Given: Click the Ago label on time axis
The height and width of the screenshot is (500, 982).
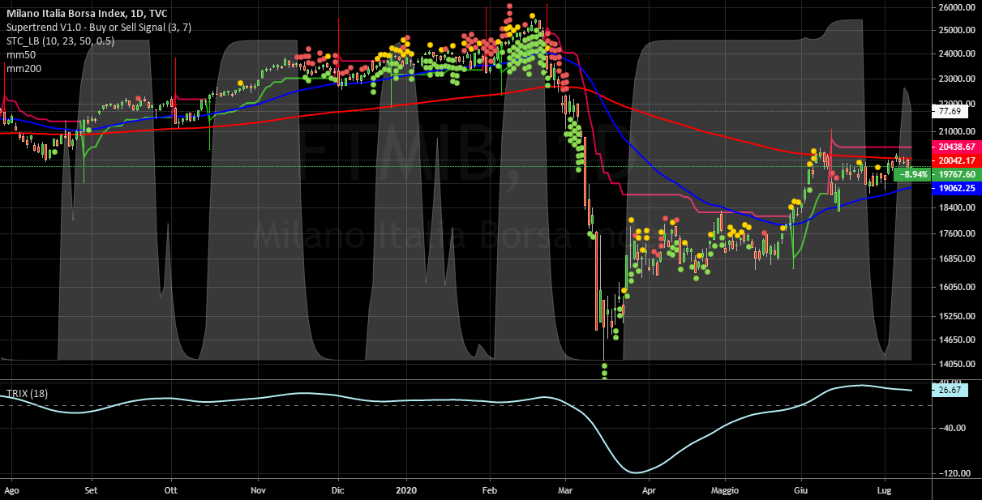Looking at the screenshot, I should click(x=11, y=491).
